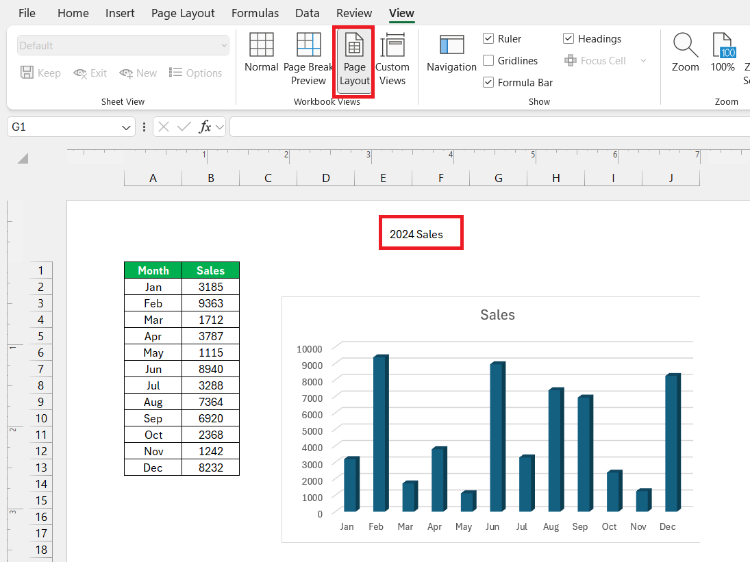Viewport: 750px width, 562px height.
Task: Select the Oct month cell
Action: coord(153,435)
